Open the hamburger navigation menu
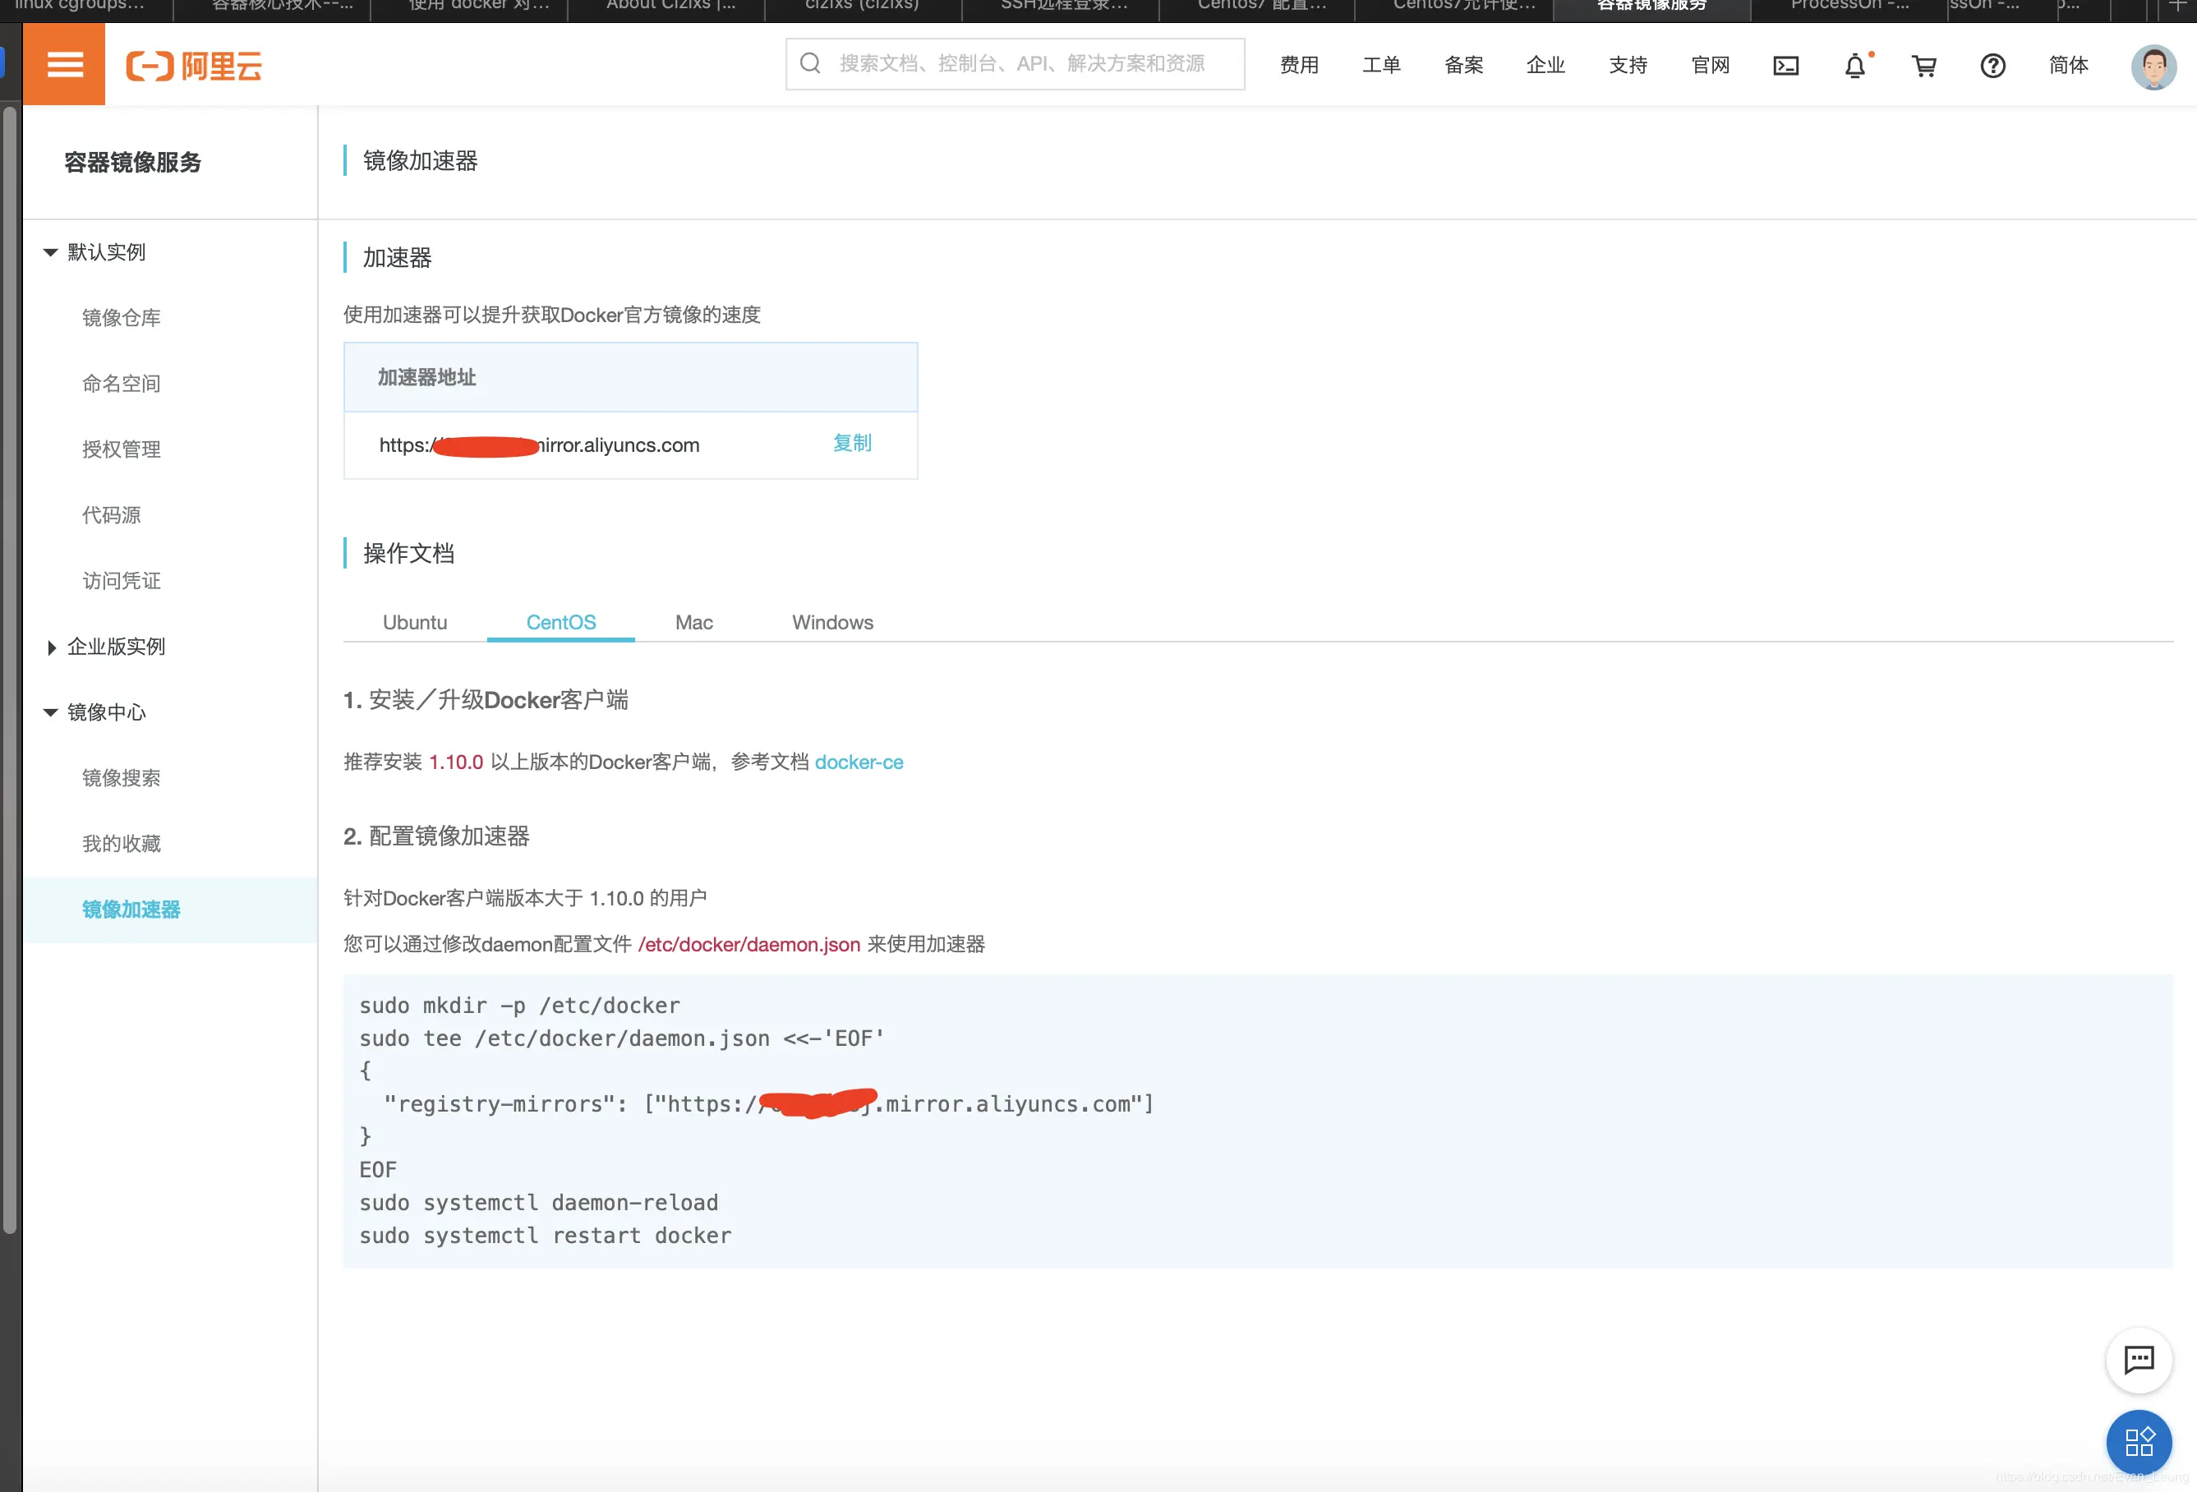2197x1492 pixels. (63, 63)
